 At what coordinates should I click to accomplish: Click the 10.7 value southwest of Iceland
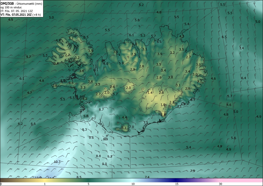pyautogui.click(x=57, y=162)
